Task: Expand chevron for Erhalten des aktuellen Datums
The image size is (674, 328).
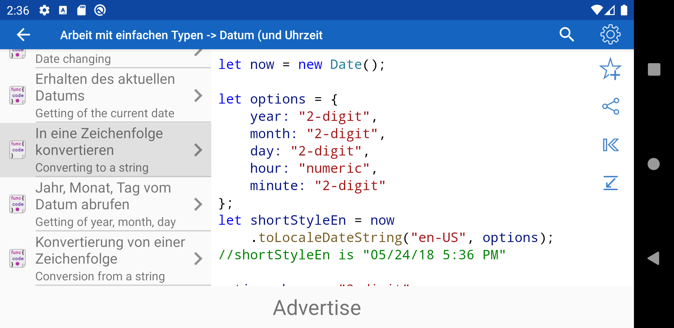Action: click(198, 96)
